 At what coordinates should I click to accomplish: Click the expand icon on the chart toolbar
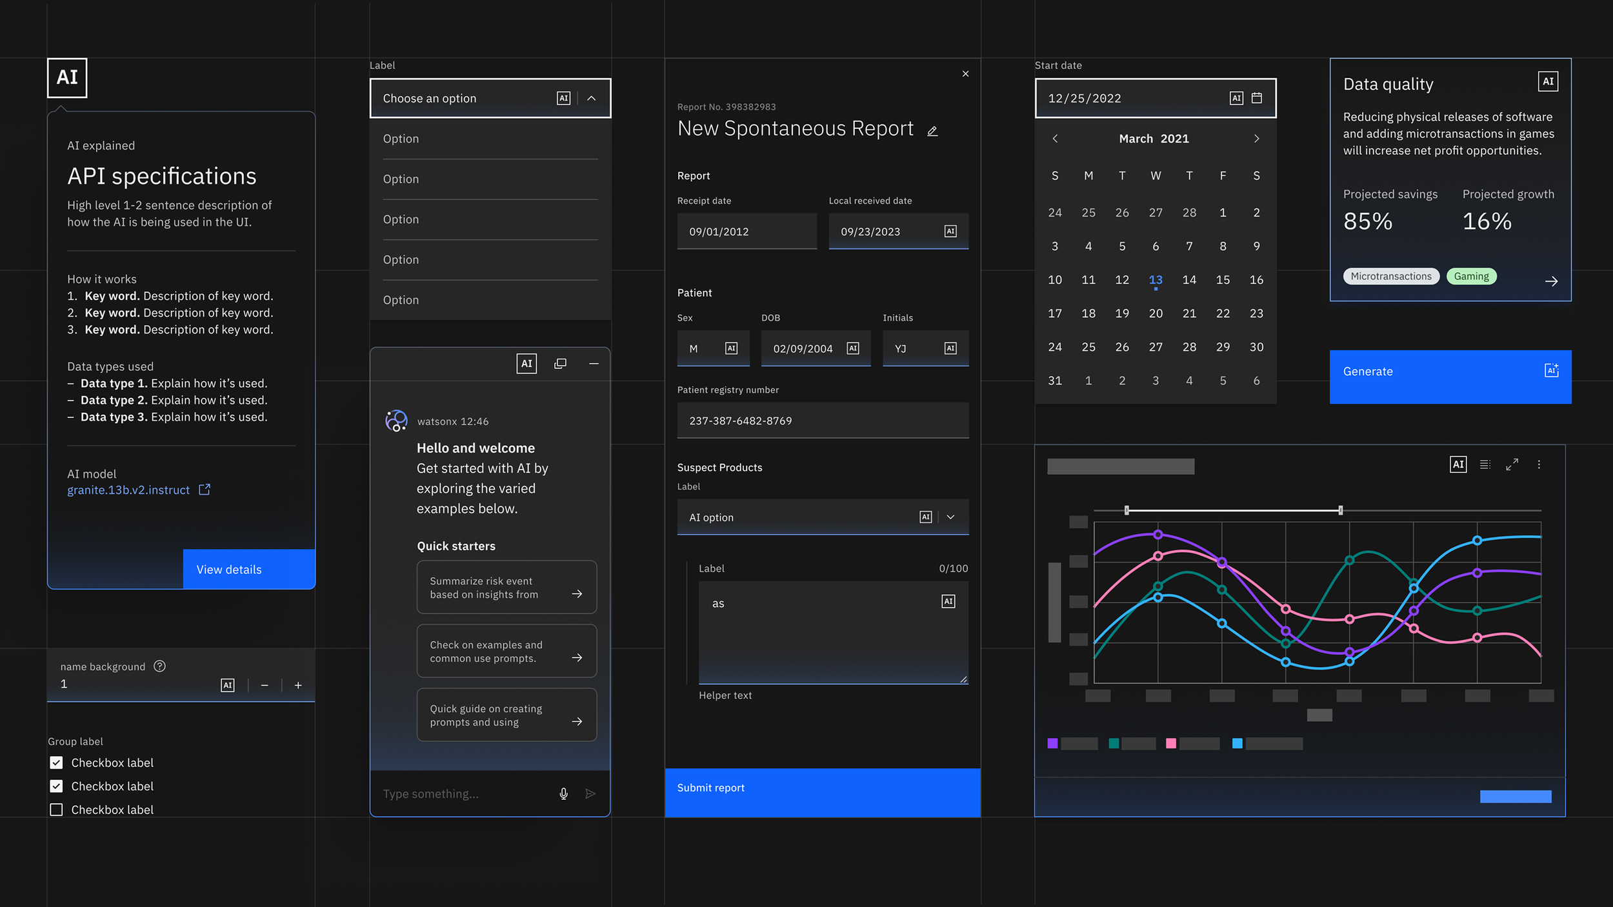point(1512,464)
